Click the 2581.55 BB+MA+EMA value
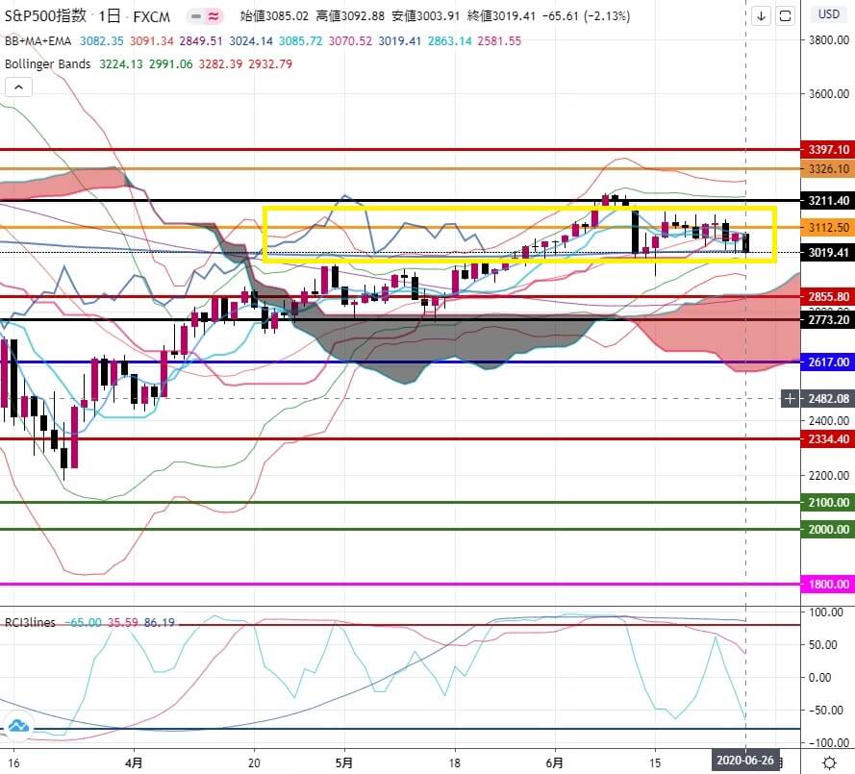The width and height of the screenshot is (855, 774). tap(499, 41)
